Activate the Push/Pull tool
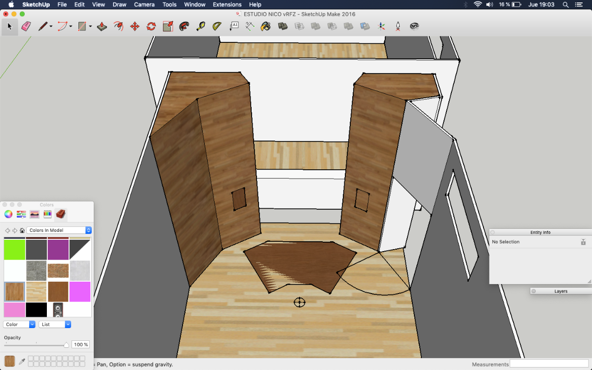Image resolution: width=592 pixels, height=370 pixels. pos(102,27)
